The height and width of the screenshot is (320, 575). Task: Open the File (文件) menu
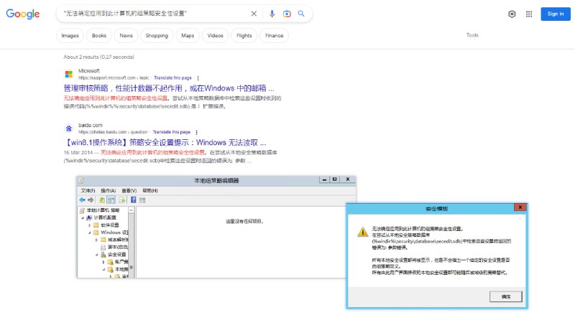88,191
